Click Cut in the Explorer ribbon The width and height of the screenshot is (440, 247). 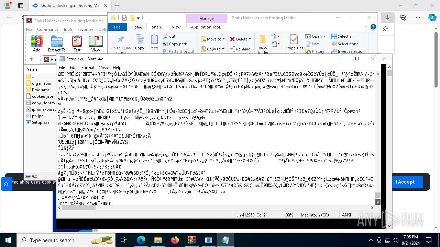click(x=169, y=36)
